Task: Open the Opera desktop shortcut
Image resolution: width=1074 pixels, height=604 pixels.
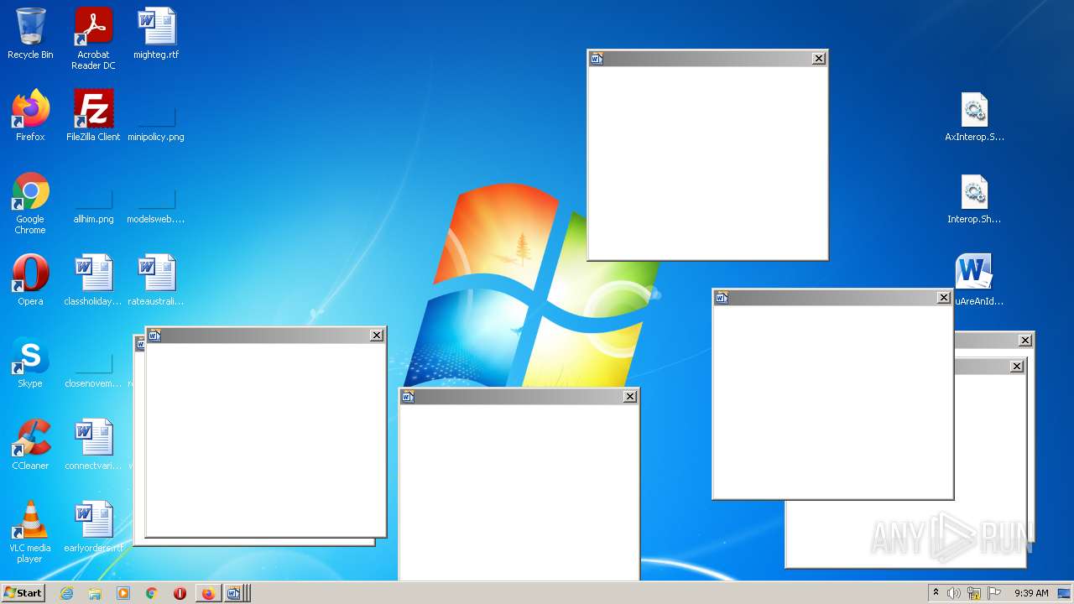Action: pyautogui.click(x=30, y=280)
